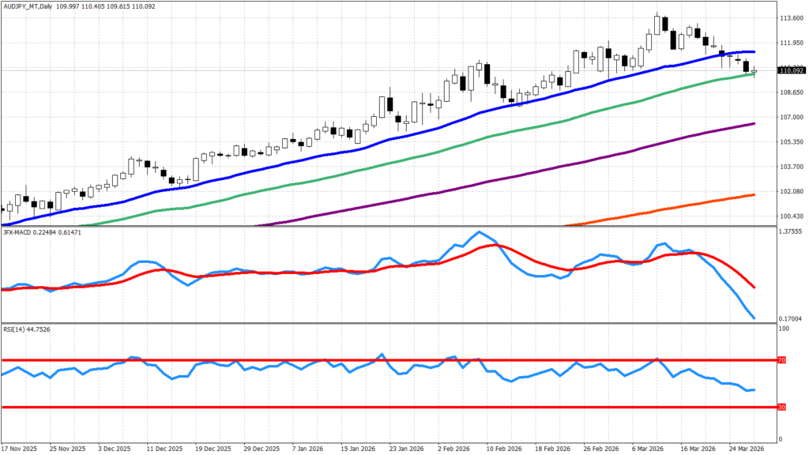Image resolution: width=809 pixels, height=455 pixels.
Task: Click the 17 Nov 2025 date label
Action: click(x=19, y=449)
